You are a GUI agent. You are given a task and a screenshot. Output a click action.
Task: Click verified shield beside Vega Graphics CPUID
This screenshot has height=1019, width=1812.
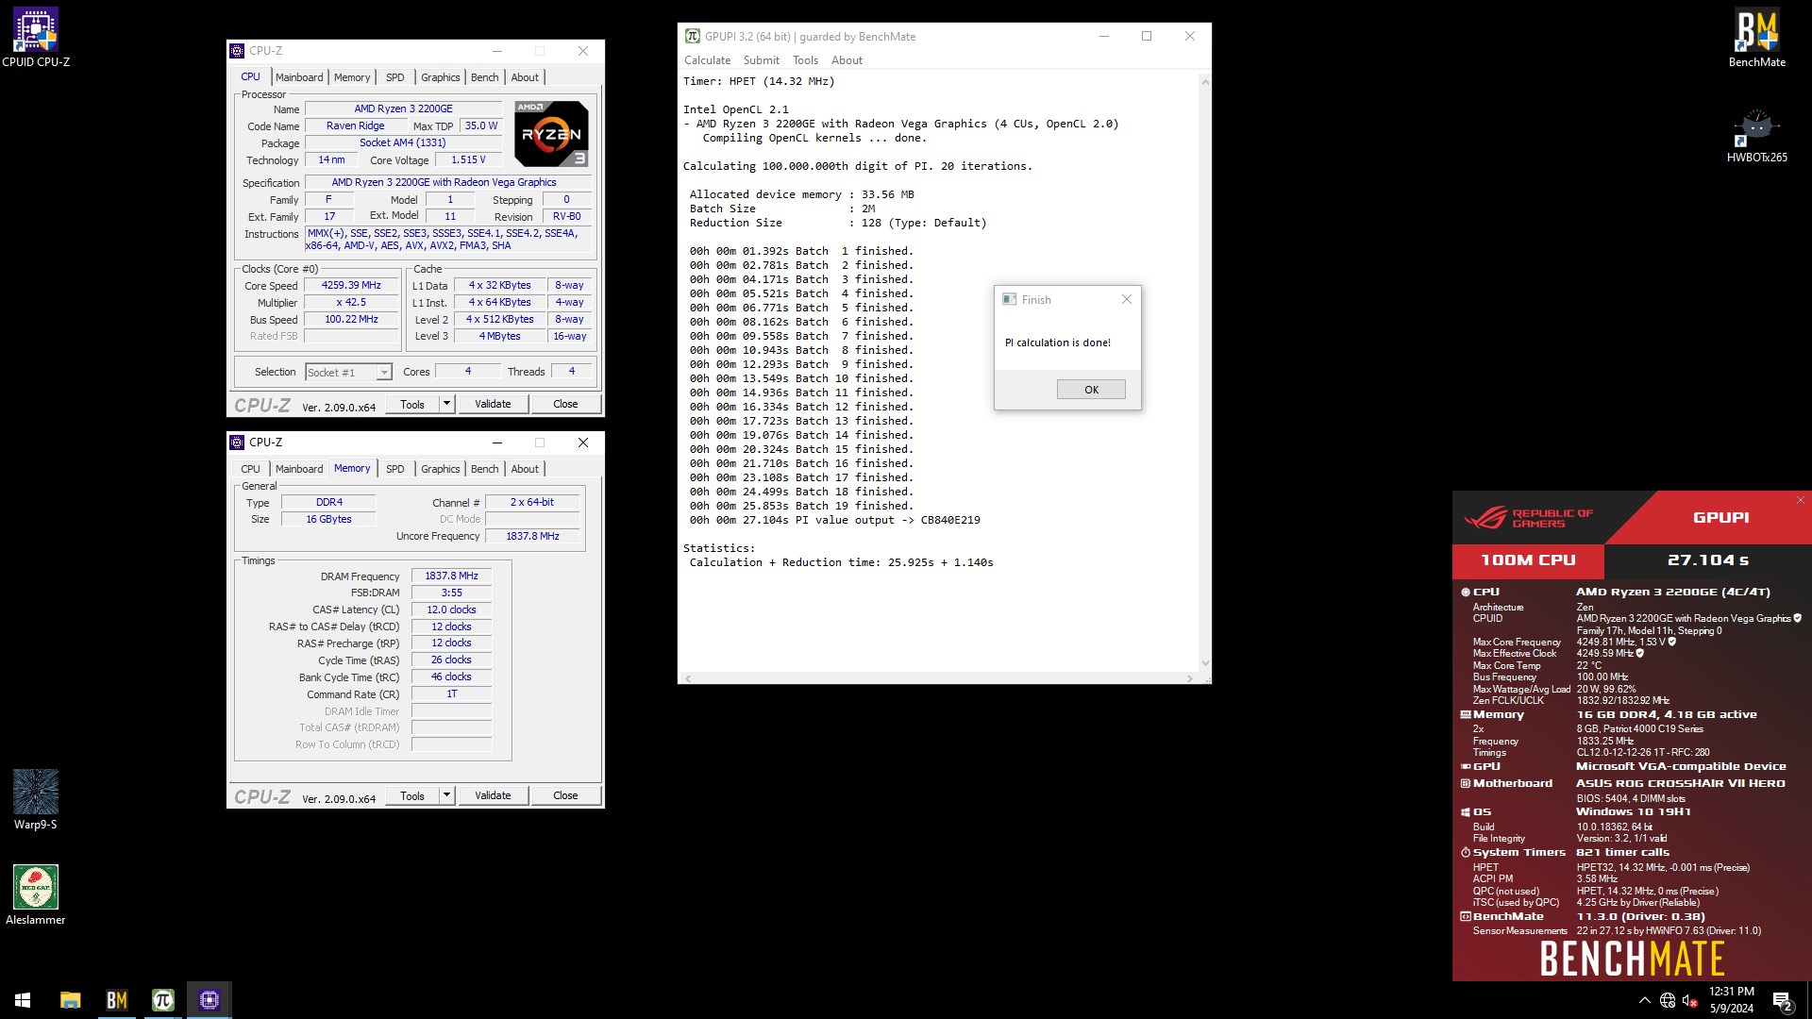1797,618
